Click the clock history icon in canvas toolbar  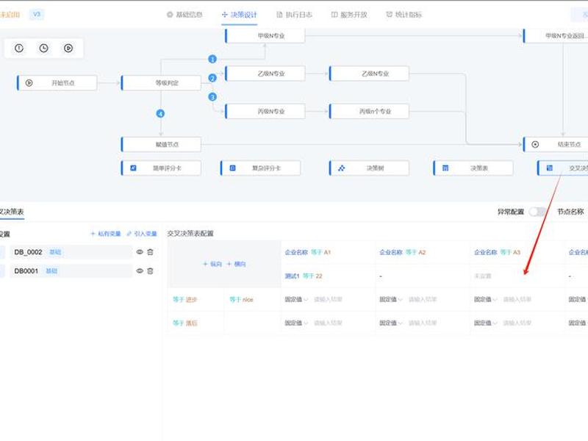tap(44, 48)
